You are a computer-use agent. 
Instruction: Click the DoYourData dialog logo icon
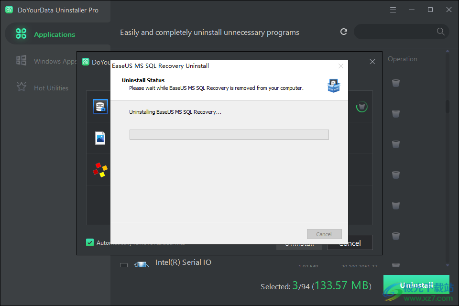pyautogui.click(x=86, y=62)
